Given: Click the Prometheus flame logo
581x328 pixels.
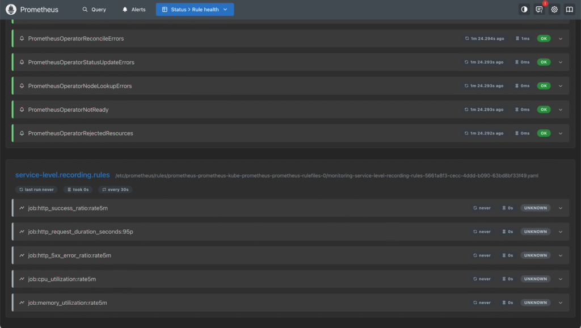Looking at the screenshot, I should pos(11,9).
